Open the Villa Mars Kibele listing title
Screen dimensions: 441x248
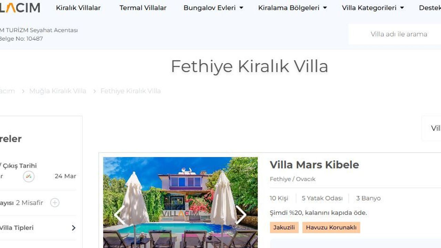314,165
